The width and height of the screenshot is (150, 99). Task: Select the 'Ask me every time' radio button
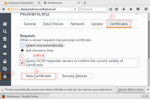[x=22, y=50]
